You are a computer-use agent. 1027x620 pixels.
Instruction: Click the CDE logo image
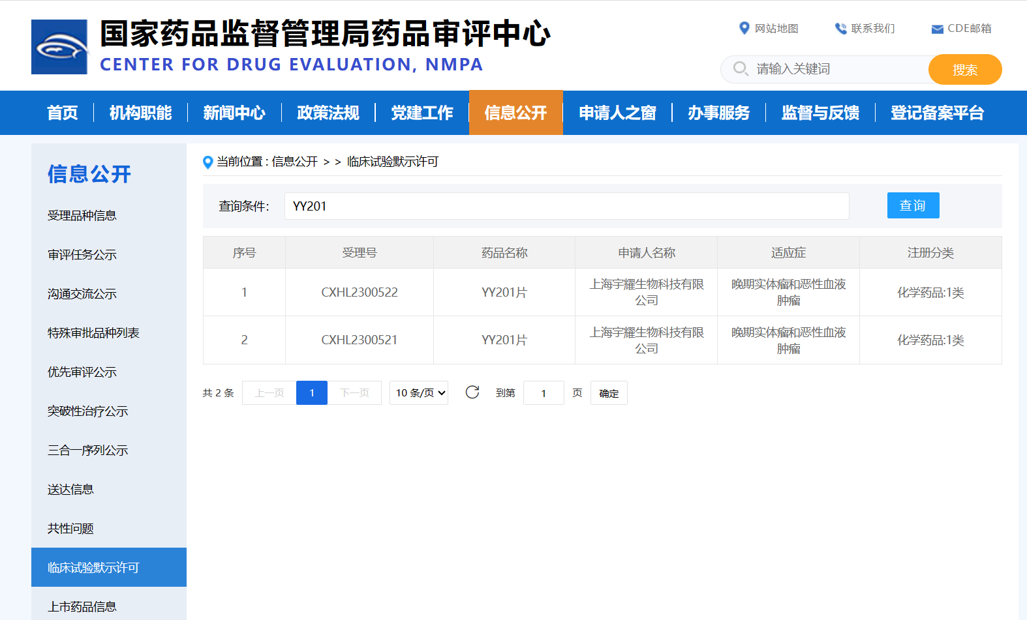59,47
